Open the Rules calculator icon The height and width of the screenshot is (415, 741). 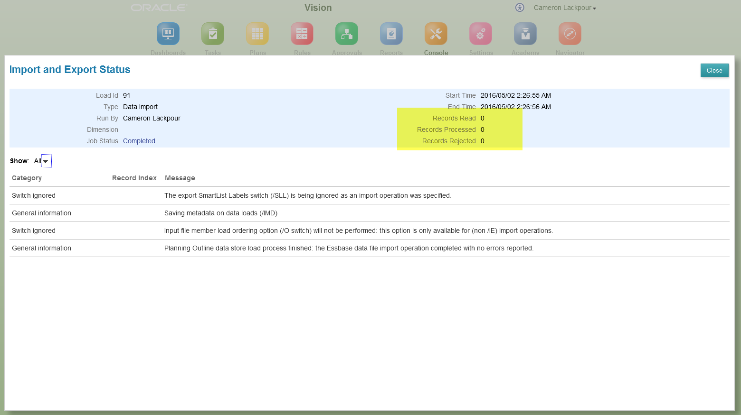point(302,34)
